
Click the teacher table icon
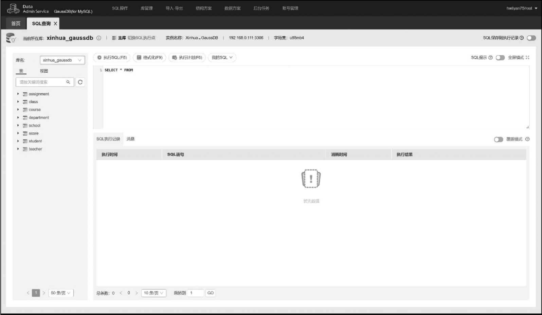pos(25,149)
